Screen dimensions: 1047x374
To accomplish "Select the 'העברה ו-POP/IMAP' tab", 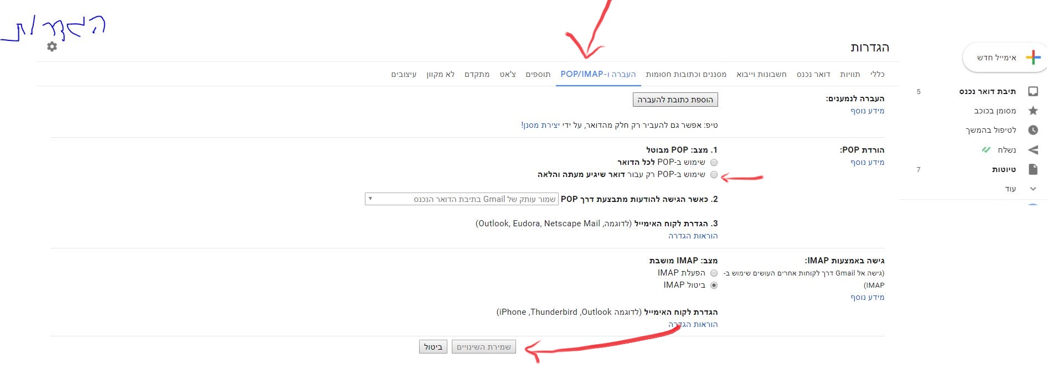I will [x=599, y=74].
